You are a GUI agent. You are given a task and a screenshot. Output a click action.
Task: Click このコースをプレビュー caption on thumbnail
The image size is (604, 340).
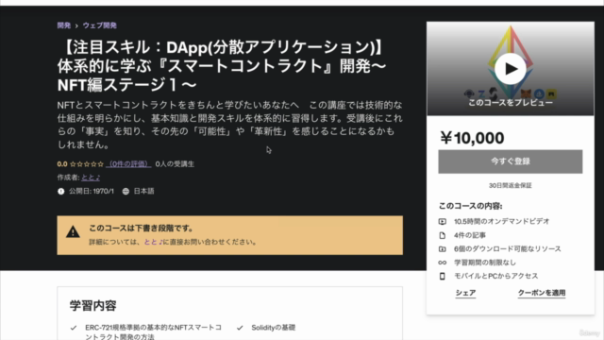(x=510, y=103)
